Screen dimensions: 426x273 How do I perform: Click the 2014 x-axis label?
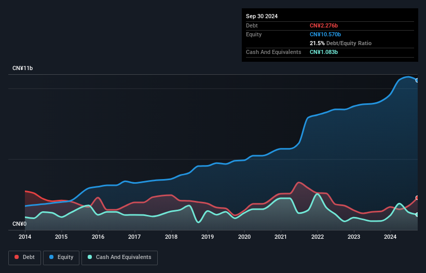[25, 237]
